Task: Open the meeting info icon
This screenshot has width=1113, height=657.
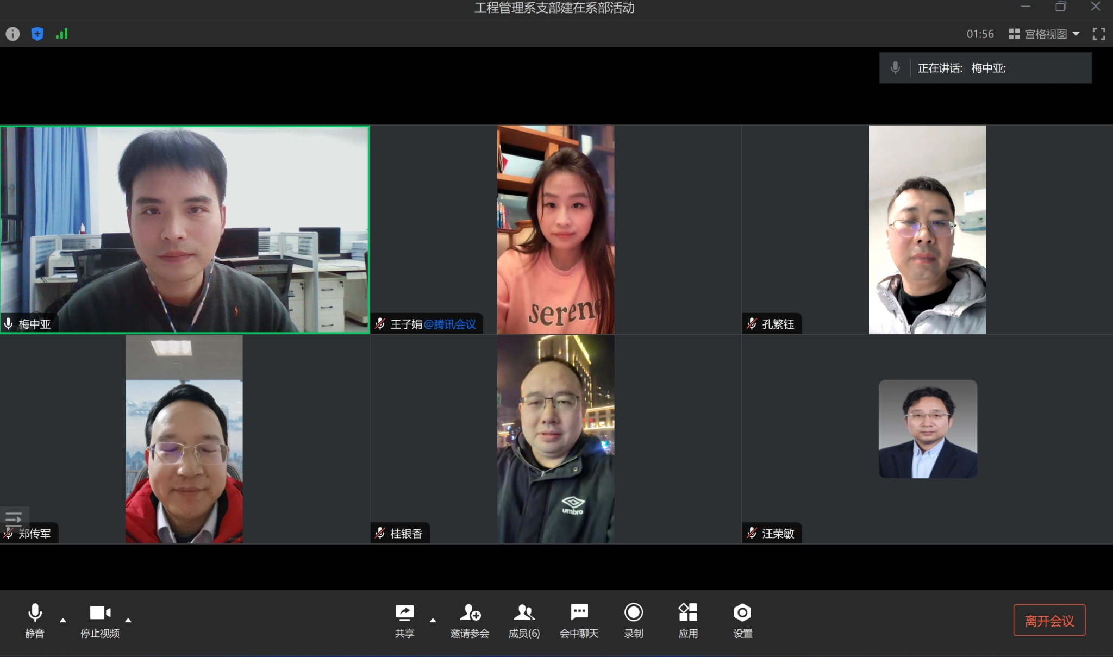Action: tap(12, 34)
